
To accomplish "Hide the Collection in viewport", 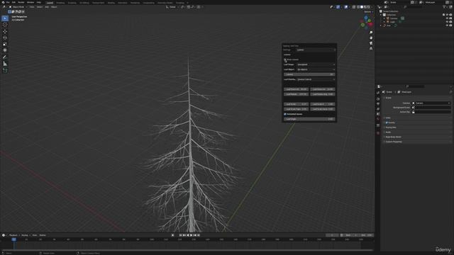I will (x=447, y=15).
